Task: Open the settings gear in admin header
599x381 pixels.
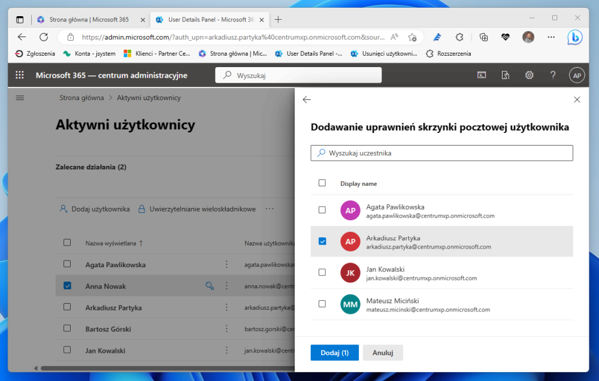Action: click(529, 75)
